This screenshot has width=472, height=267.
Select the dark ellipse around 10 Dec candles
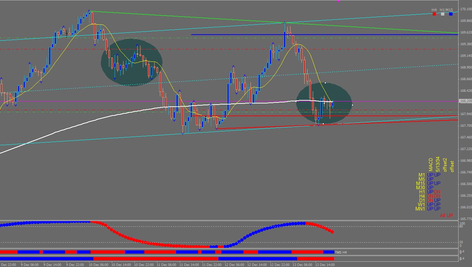click(132, 62)
